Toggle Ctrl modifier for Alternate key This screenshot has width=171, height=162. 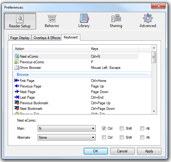(x=104, y=137)
